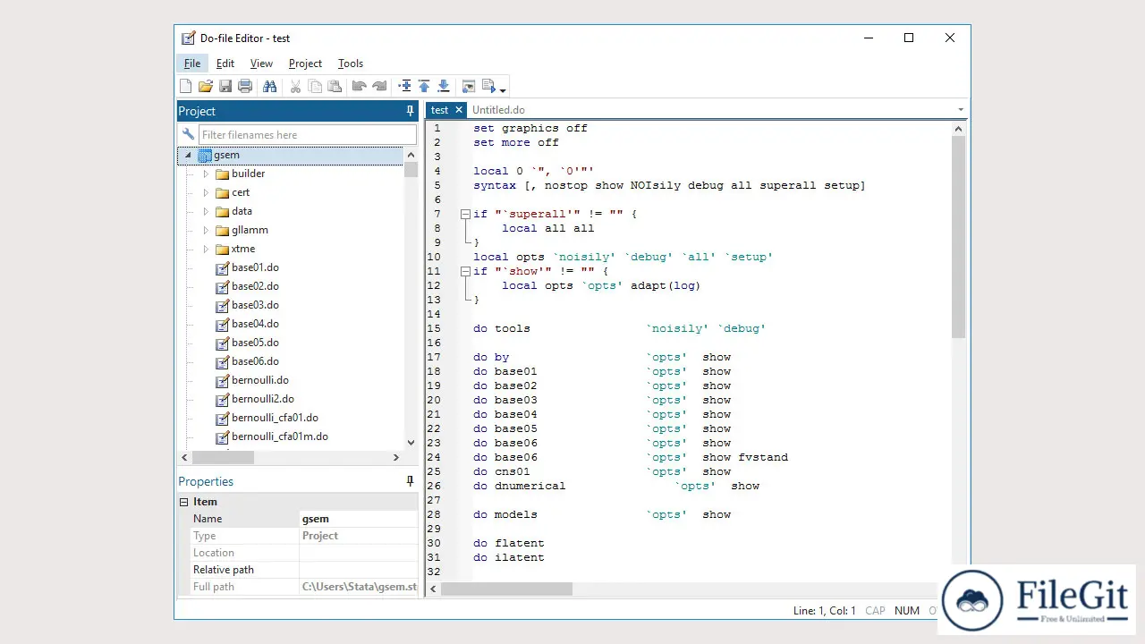The image size is (1145, 644).
Task: Click the editor vertical scrollbar thumb
Action: point(958,237)
